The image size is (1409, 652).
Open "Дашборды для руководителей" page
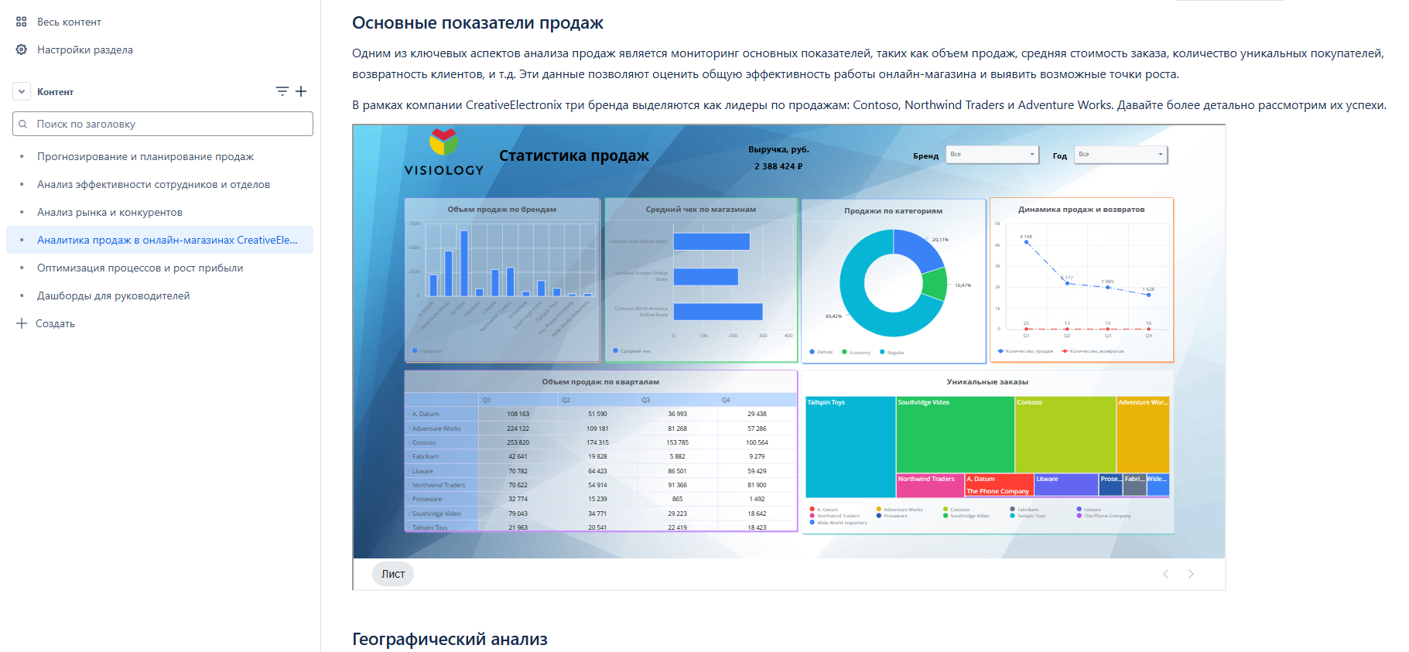[114, 295]
